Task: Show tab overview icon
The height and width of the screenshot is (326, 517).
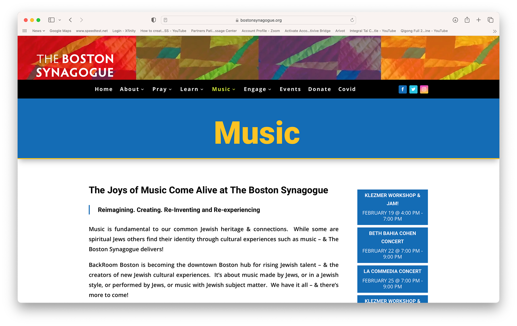Action: pos(490,20)
